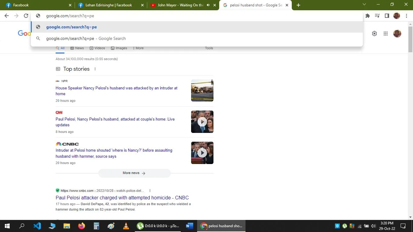
Task: Open the Chrome profile avatar in toolbar
Action: 397,16
